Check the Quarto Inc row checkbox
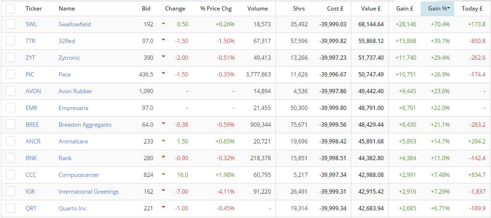Image resolution: width=491 pixels, height=218 pixels. pyautogui.click(x=11, y=208)
